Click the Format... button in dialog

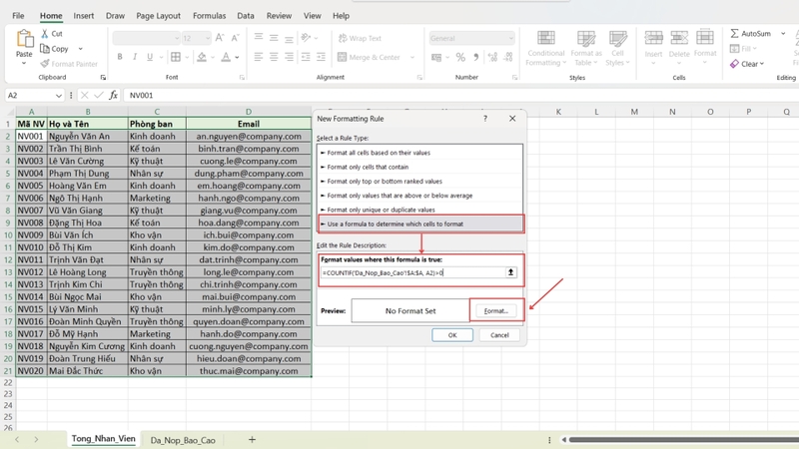496,310
